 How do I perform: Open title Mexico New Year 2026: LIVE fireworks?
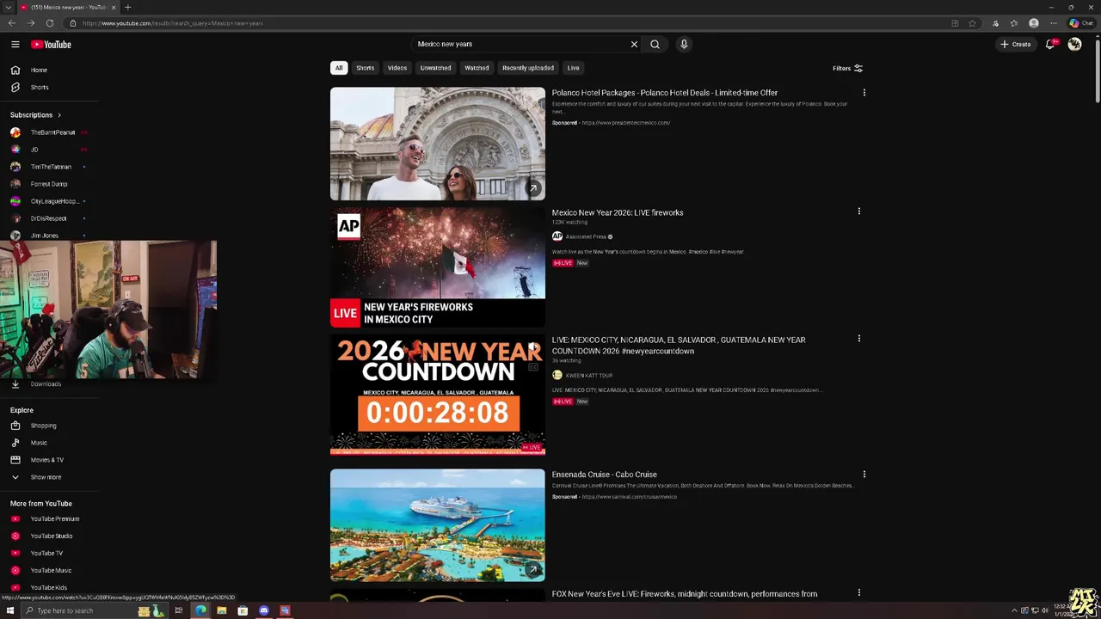tap(618, 212)
